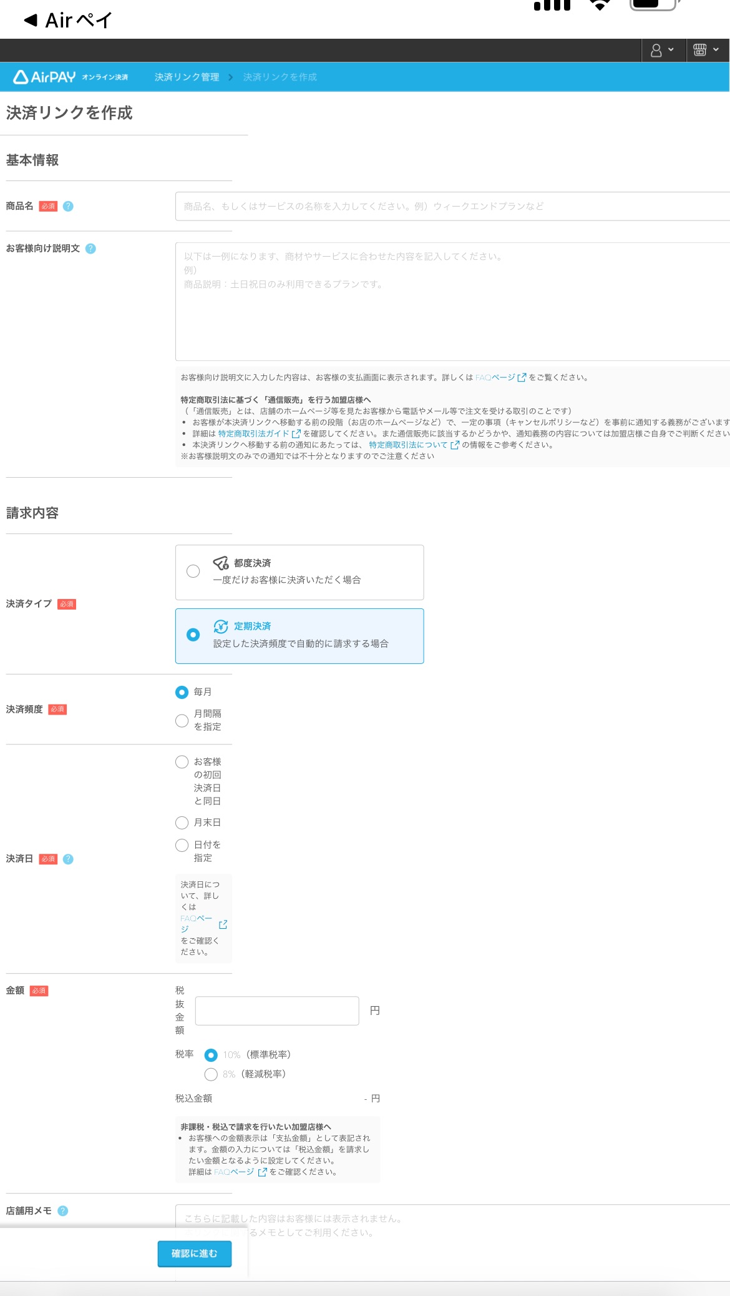Show help for 店舗用メモ

pyautogui.click(x=63, y=1211)
